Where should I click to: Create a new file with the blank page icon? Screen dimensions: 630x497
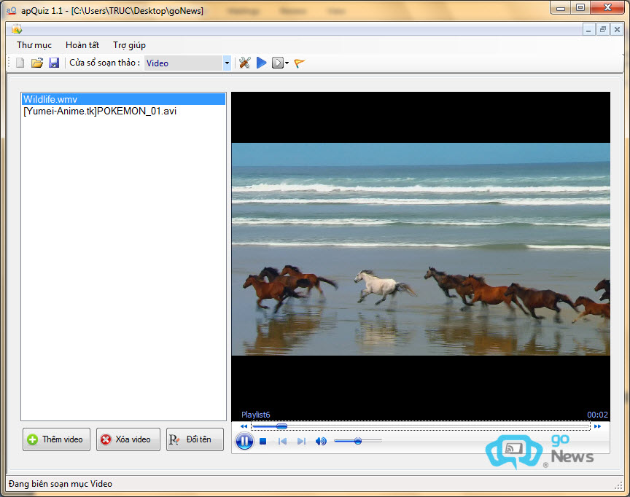tap(20, 63)
